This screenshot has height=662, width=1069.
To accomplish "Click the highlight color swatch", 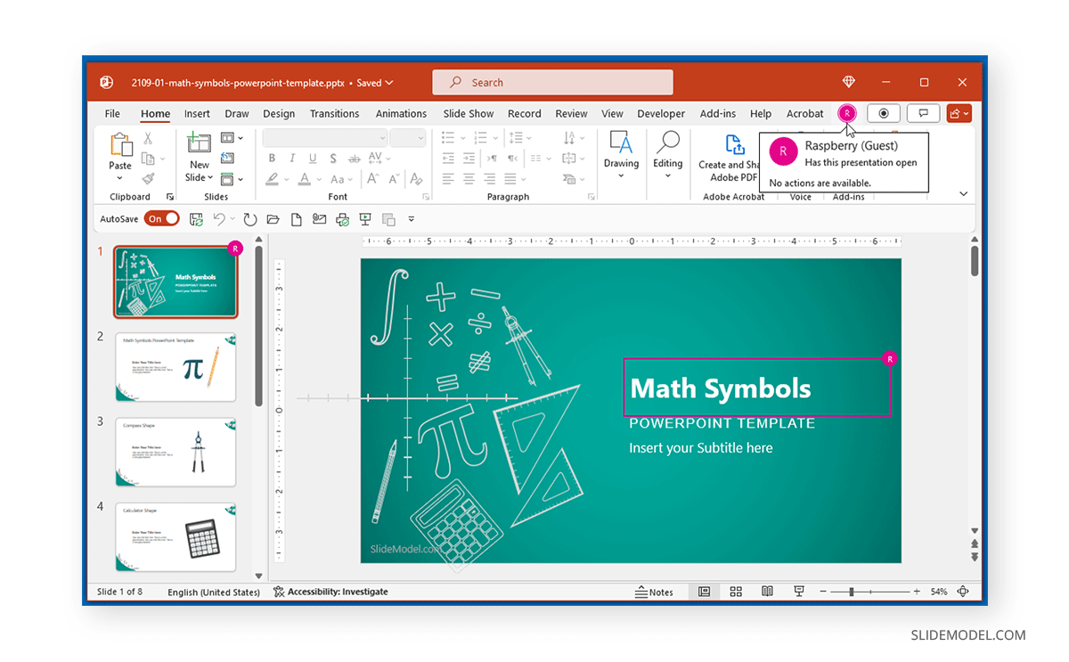I will pyautogui.click(x=273, y=179).
